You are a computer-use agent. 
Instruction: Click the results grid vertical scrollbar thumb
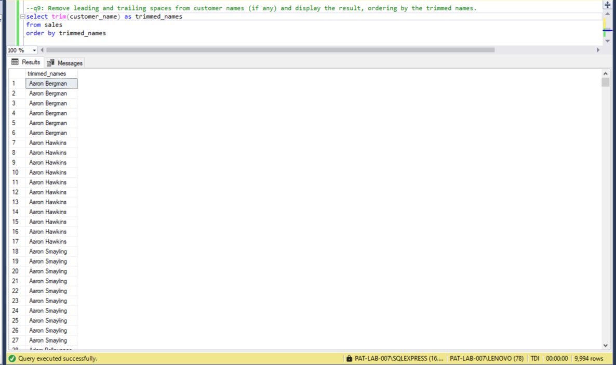(x=606, y=82)
